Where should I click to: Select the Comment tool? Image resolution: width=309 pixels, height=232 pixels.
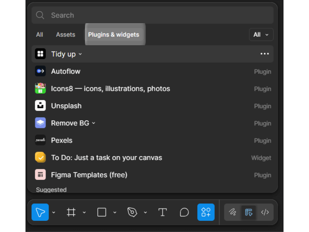pyautogui.click(x=184, y=212)
